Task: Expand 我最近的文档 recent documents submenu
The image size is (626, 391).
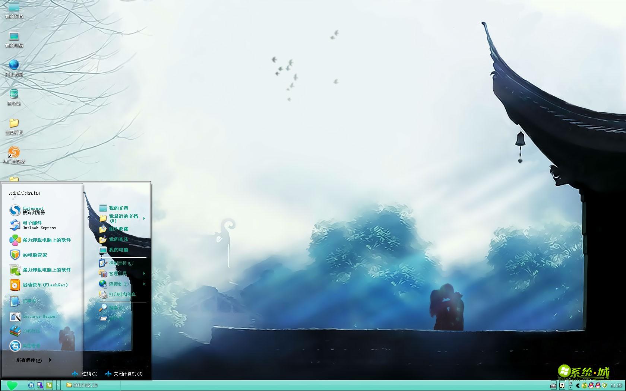Action: click(x=123, y=218)
